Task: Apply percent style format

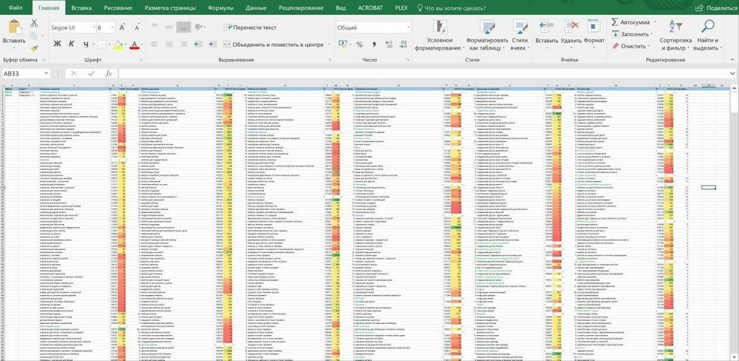Action: [361, 44]
